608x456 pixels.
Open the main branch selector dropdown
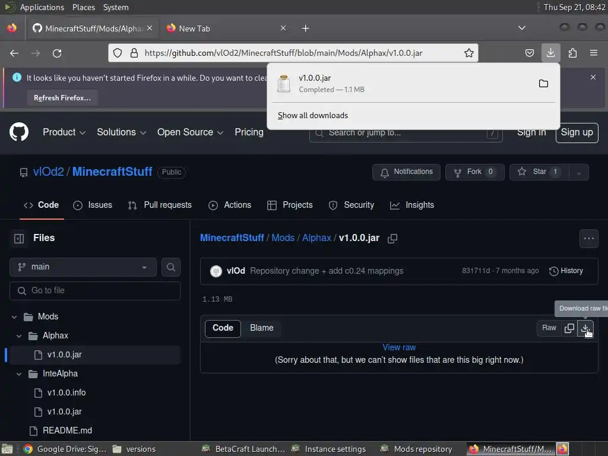(x=83, y=267)
